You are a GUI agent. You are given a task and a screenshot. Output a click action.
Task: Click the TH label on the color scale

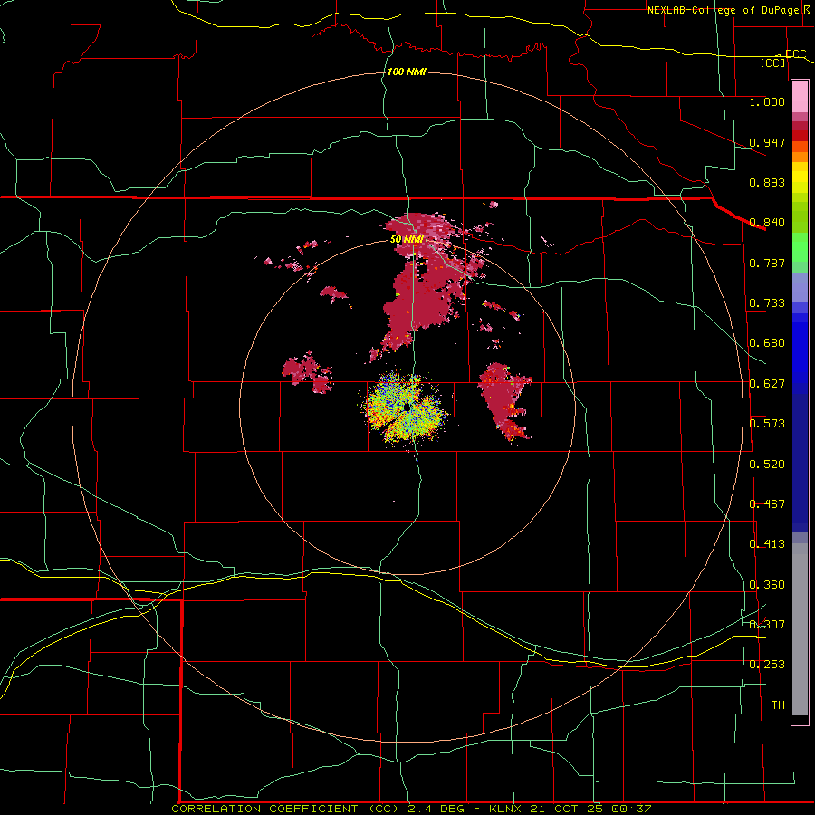pos(778,705)
